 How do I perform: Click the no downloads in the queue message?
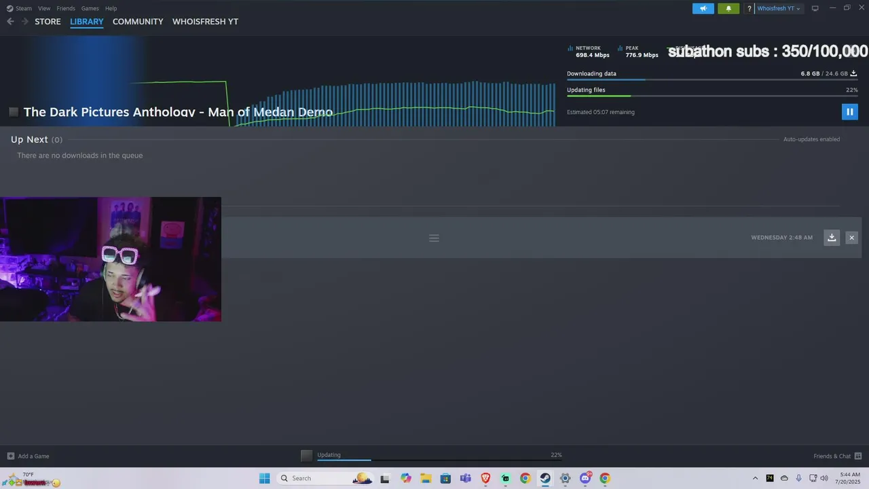[x=79, y=156]
